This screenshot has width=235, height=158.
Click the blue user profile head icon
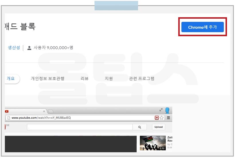click(167, 110)
